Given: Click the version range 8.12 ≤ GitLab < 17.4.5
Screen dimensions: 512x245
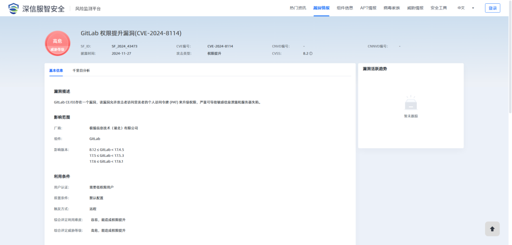Looking at the screenshot, I should coord(107,150).
